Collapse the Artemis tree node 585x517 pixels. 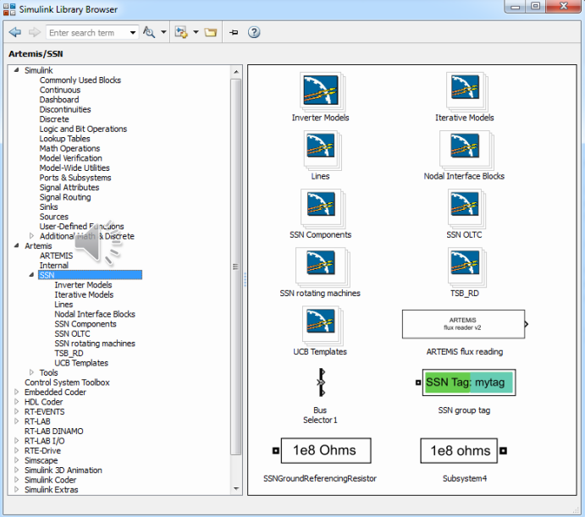tap(16, 245)
